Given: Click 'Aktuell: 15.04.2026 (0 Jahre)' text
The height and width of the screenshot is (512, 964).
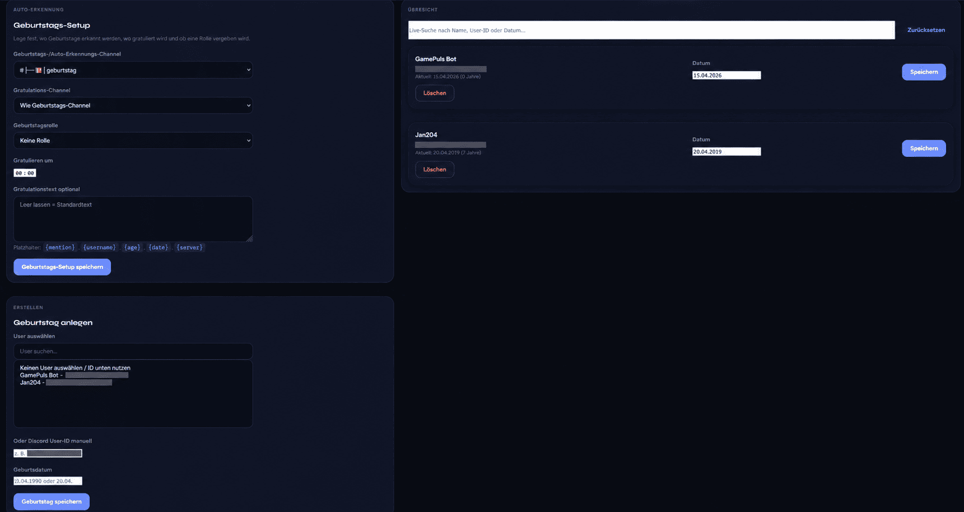Looking at the screenshot, I should point(448,77).
